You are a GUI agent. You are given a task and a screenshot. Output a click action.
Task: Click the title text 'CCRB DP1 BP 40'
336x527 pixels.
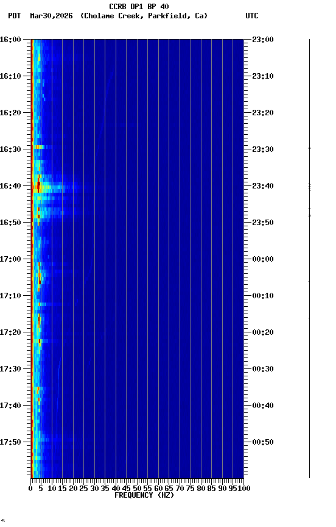pyautogui.click(x=139, y=7)
